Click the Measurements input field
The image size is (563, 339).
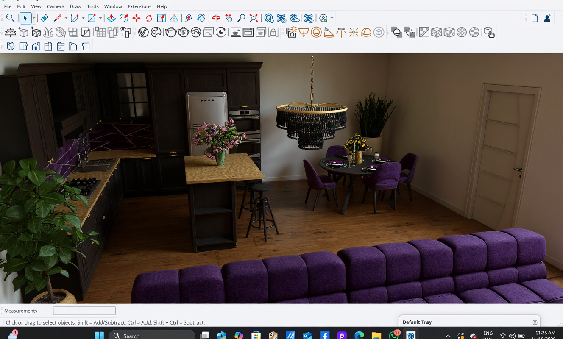(84, 311)
